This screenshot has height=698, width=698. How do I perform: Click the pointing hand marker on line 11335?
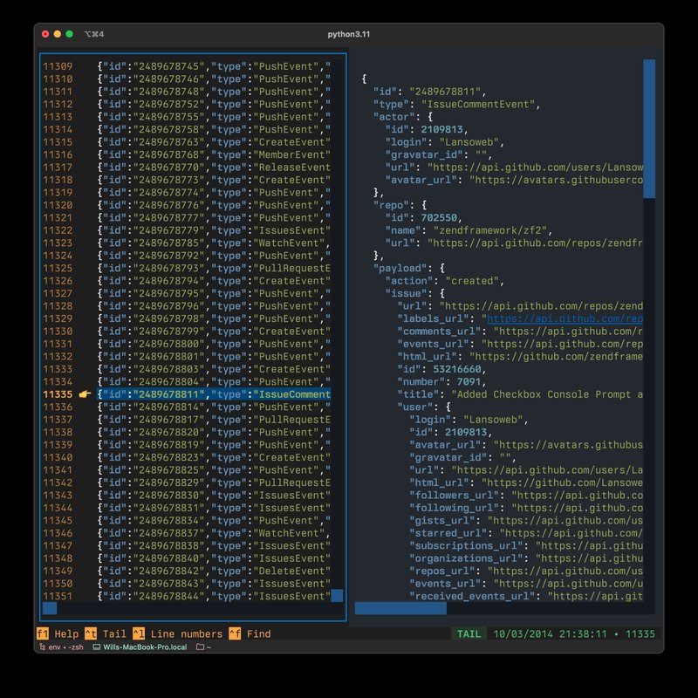tap(85, 394)
